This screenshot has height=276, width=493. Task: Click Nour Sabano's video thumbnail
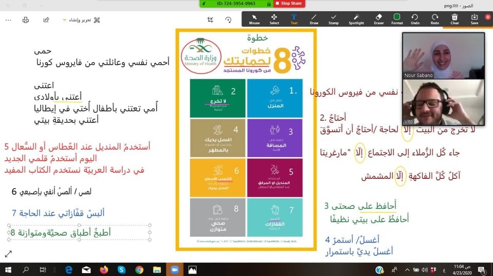click(443, 56)
